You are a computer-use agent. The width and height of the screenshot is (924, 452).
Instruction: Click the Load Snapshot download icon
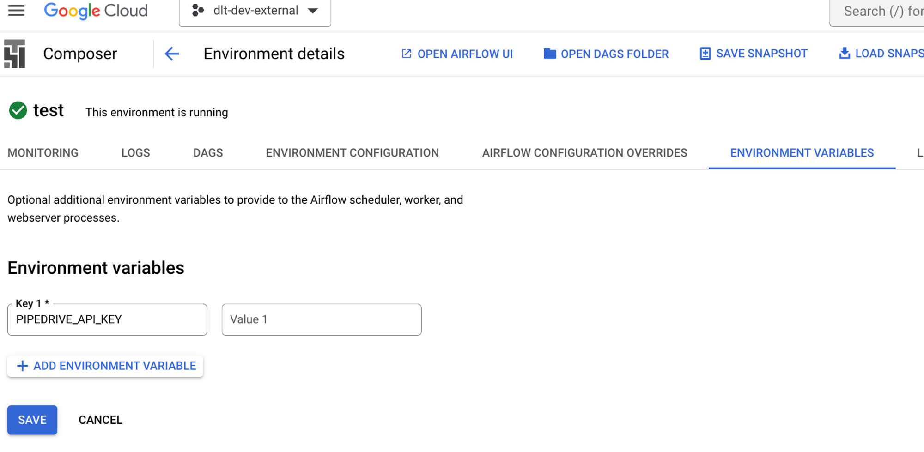click(x=845, y=53)
